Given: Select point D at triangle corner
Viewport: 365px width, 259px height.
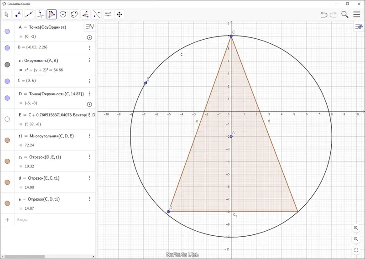Looking at the screenshot, I should pyautogui.click(x=168, y=212).
